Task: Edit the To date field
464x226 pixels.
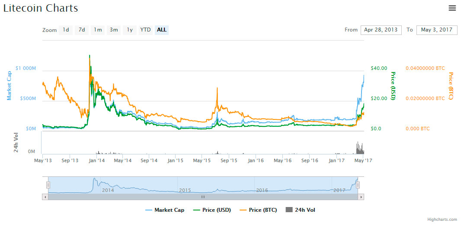Action: point(436,30)
